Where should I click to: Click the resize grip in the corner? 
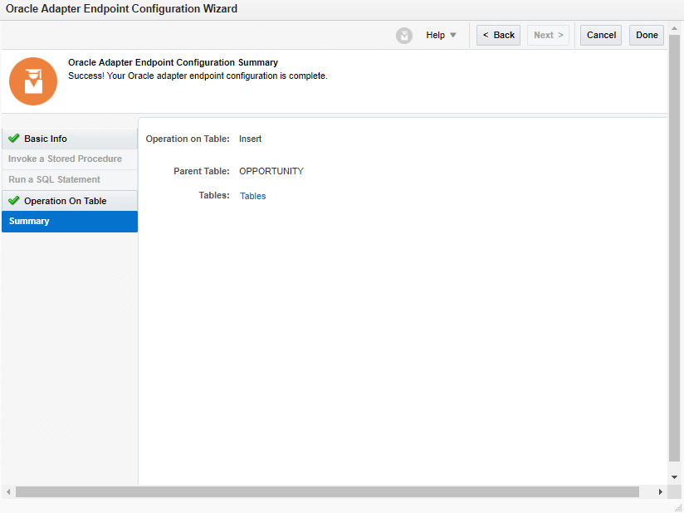pos(677,507)
